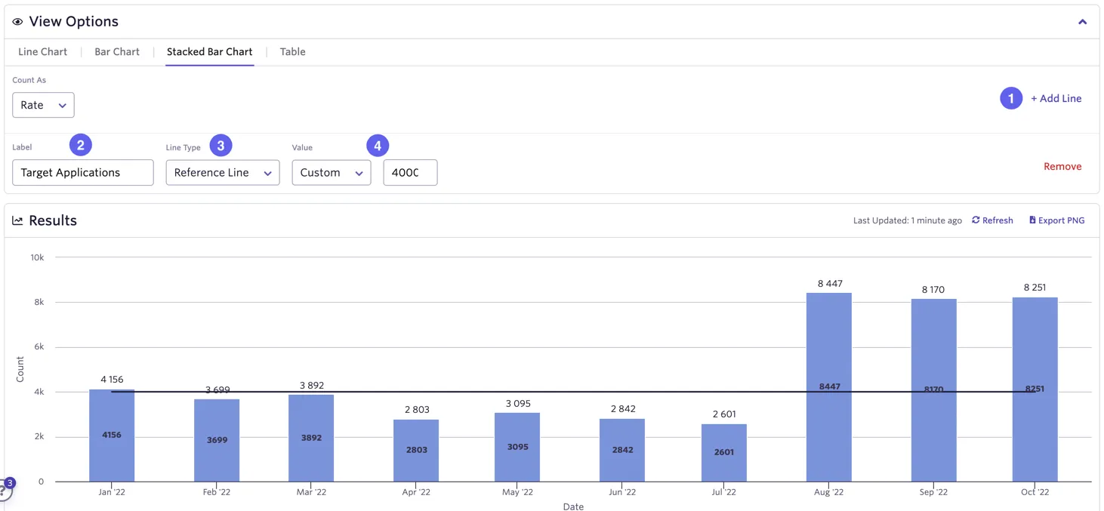Open the Count As Rate dropdown
1104x511 pixels.
point(43,105)
